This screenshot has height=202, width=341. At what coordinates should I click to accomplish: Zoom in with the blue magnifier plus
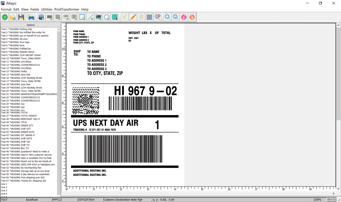167,17
